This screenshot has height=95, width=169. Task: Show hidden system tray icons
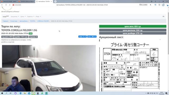146,93
